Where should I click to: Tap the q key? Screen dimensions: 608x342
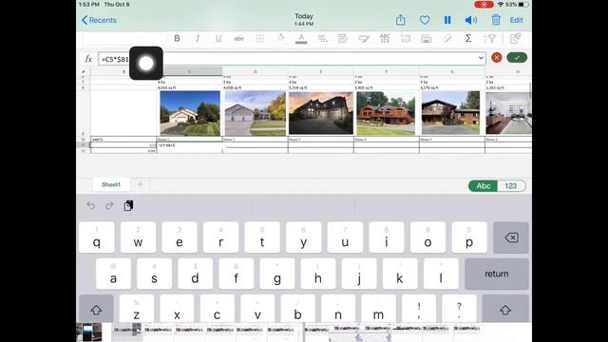pyautogui.click(x=97, y=237)
